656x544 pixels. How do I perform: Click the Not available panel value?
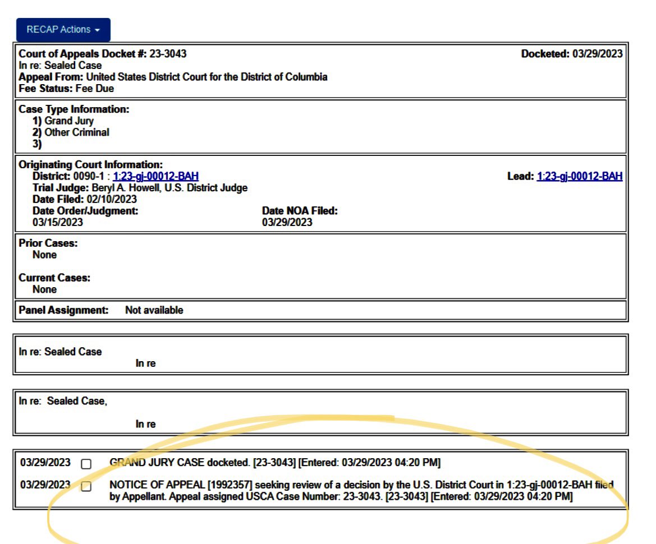154,310
